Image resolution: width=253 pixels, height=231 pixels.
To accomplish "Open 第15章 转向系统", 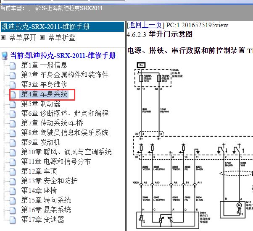I will 46,200.
